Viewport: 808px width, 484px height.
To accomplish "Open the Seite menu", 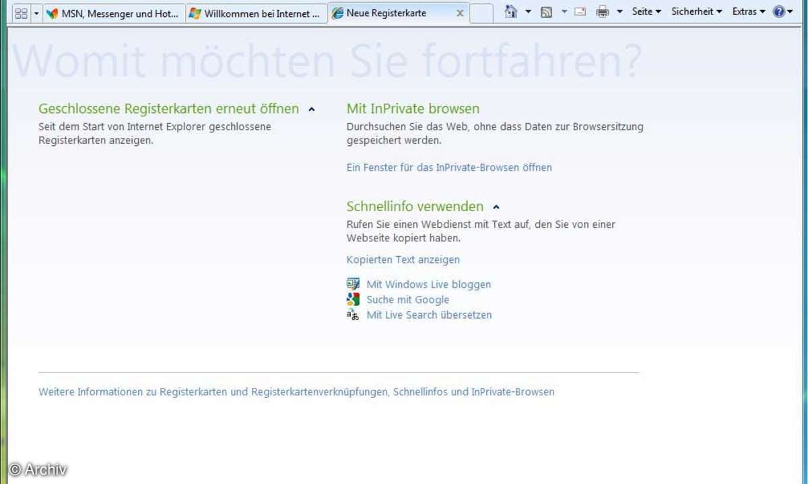I will 646,11.
